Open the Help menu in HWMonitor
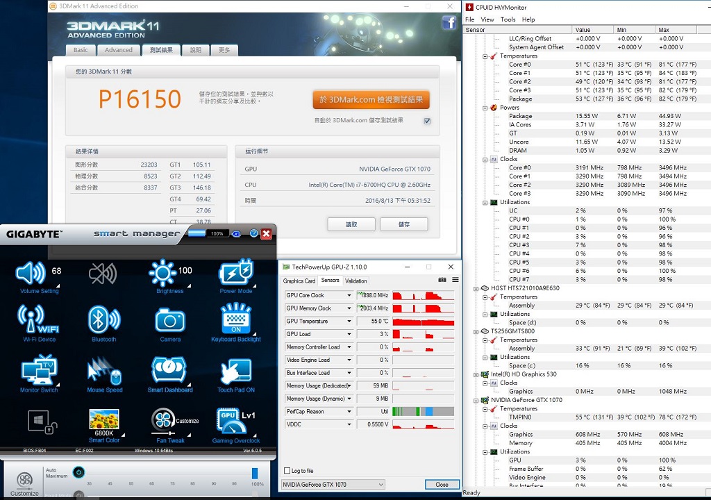The image size is (711, 500). pyautogui.click(x=528, y=19)
